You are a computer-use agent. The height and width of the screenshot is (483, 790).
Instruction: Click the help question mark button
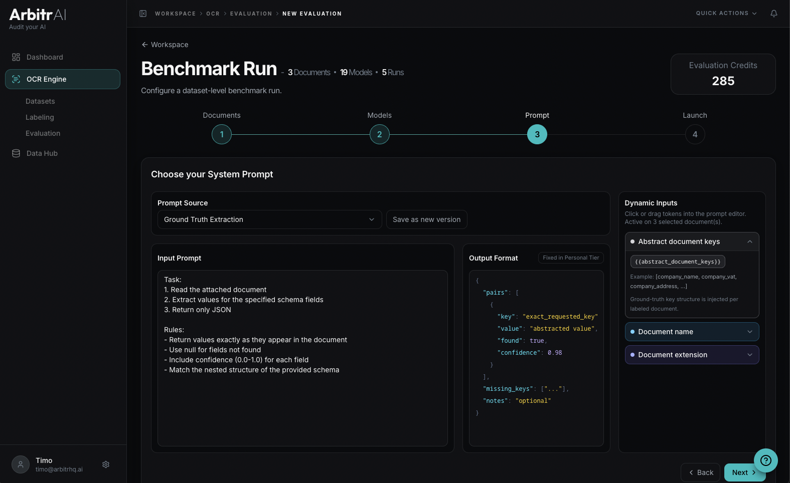click(x=765, y=460)
